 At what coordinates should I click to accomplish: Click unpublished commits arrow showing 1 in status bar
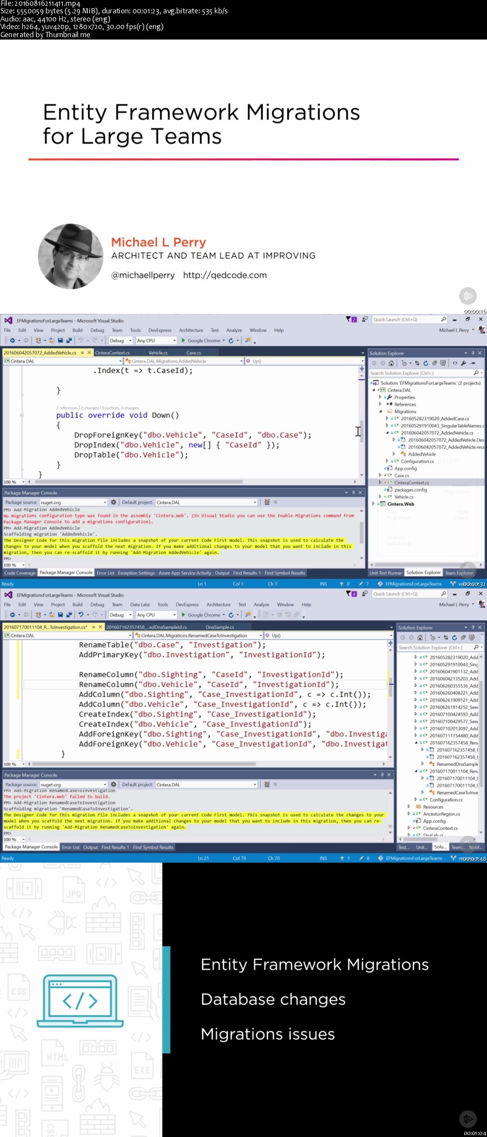click(345, 858)
